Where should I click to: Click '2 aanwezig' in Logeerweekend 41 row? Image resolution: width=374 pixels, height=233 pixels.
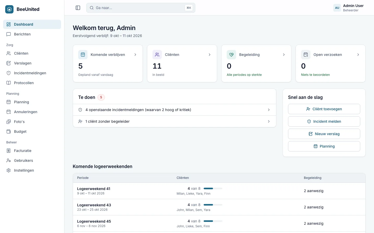(x=313, y=191)
